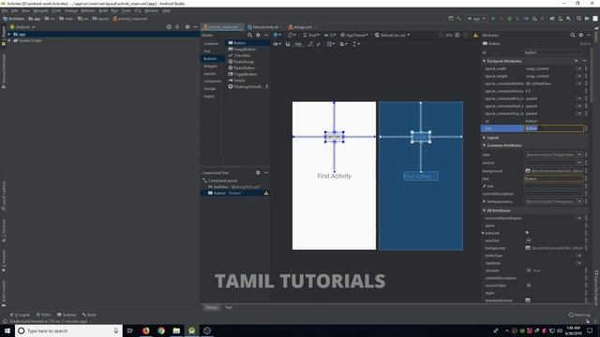Screen dimensions: 600x337
Task: Clear all constraints icon
Action: pos(310,44)
